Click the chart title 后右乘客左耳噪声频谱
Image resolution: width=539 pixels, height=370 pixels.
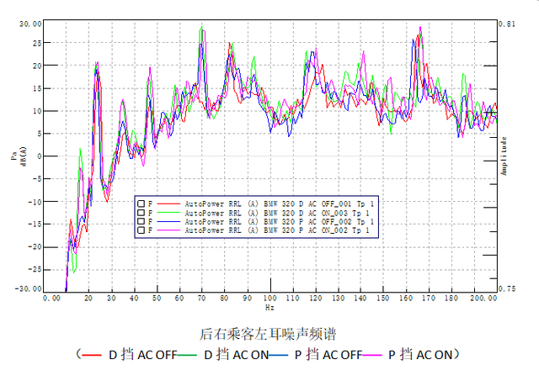tap(269, 333)
